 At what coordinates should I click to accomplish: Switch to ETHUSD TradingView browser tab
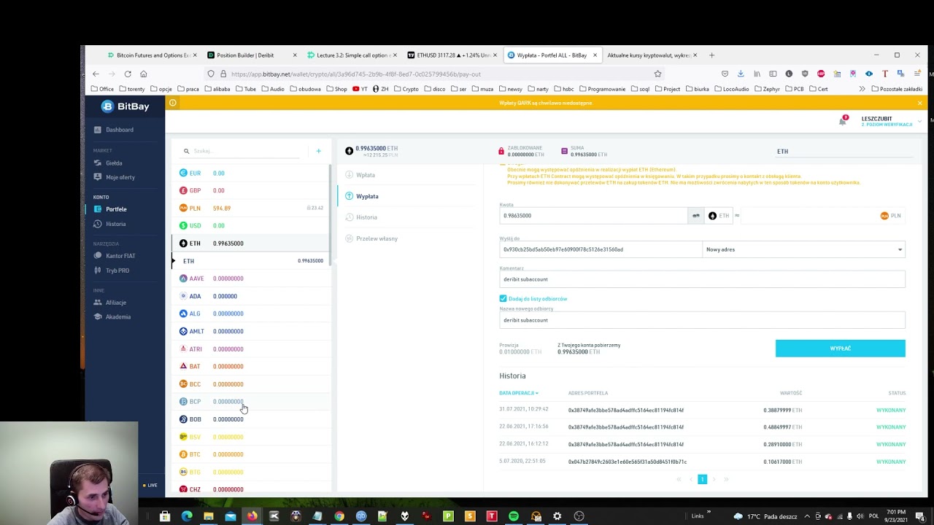point(451,55)
